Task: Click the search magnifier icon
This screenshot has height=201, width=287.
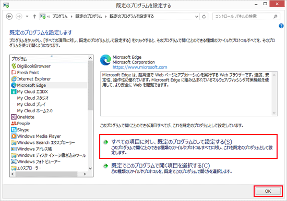Action: coord(276,17)
